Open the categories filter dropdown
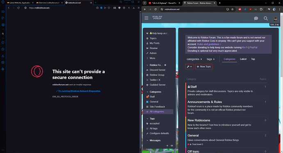The width and height of the screenshot is (283, 153). click(x=194, y=59)
